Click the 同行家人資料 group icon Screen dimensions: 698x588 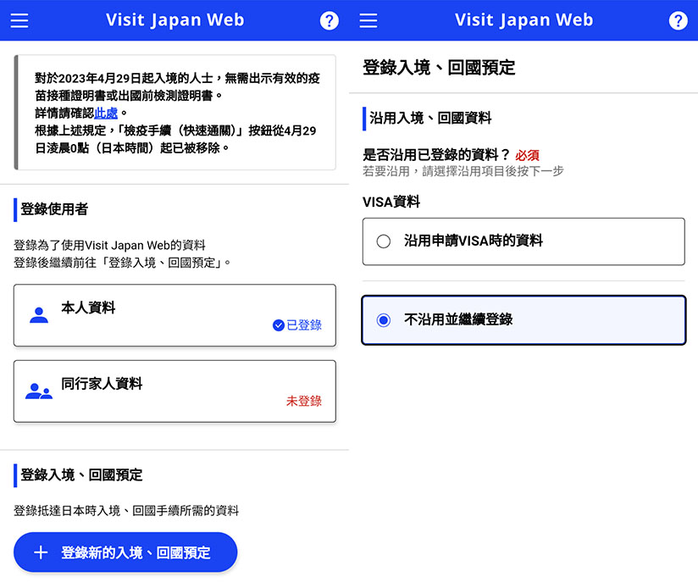click(x=39, y=391)
